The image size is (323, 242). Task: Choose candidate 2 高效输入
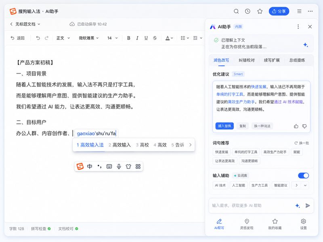pyautogui.click(x=120, y=145)
